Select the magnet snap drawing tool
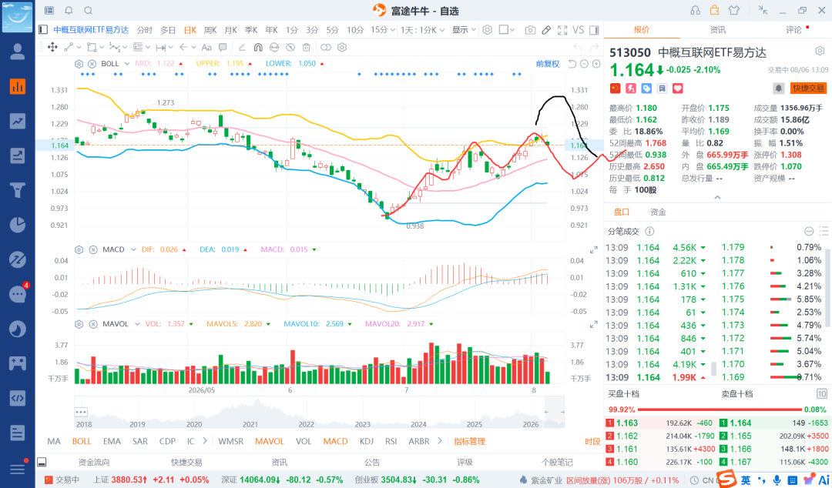 tap(258, 47)
